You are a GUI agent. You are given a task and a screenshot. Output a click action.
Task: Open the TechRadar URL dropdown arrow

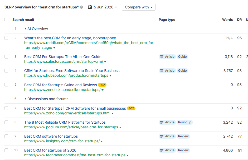tap(128, 155)
